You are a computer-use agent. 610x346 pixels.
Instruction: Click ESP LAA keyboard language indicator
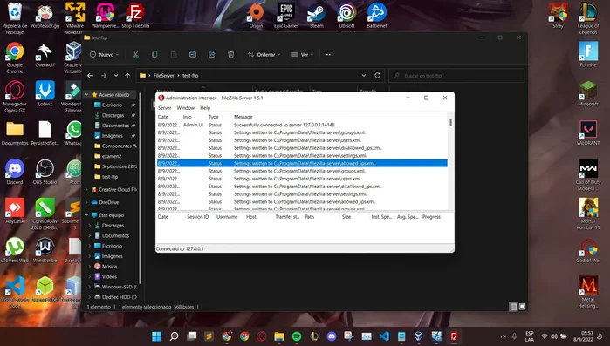tap(530, 336)
